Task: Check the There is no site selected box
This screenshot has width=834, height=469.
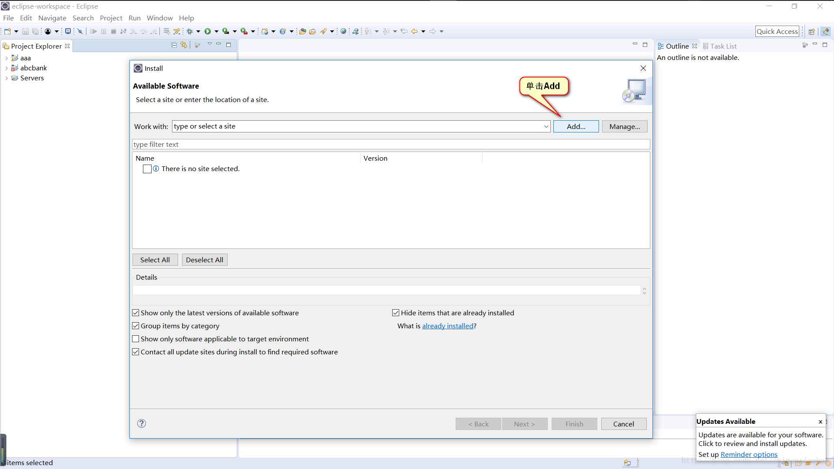Action: (x=147, y=169)
